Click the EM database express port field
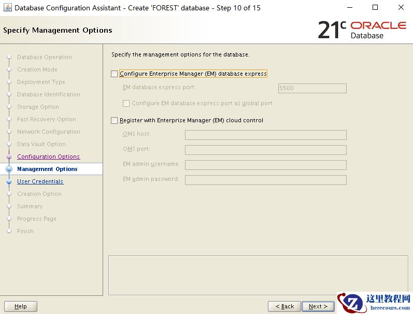This screenshot has width=413, height=314. click(312, 88)
